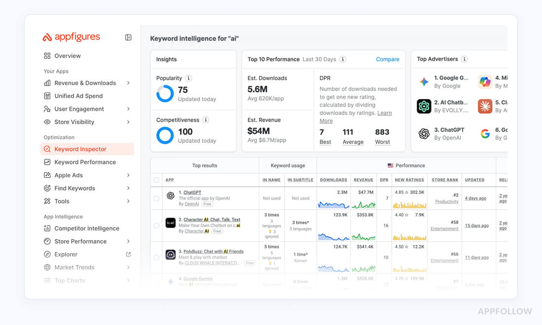542x325 pixels.
Task: Click the Character AI app icon
Action: [170, 223]
